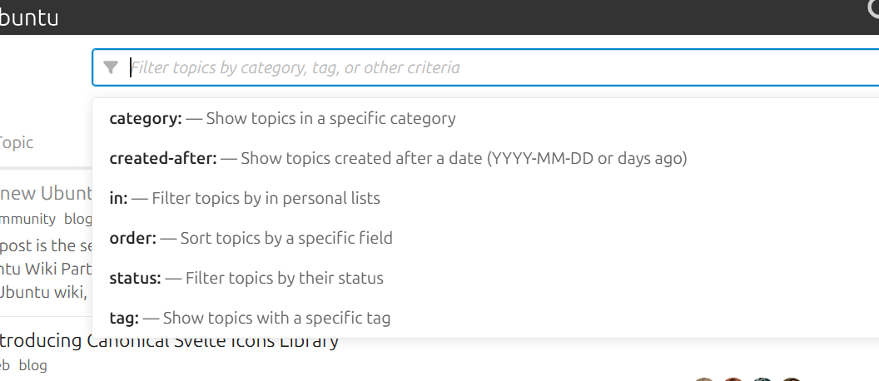Click the blog tag beside the community tag
Image resolution: width=879 pixels, height=381 pixels.
(77, 219)
